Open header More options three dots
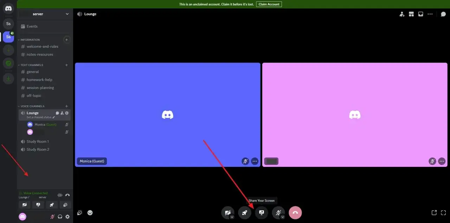Screen dimensions: 450x223 [x=430, y=14]
